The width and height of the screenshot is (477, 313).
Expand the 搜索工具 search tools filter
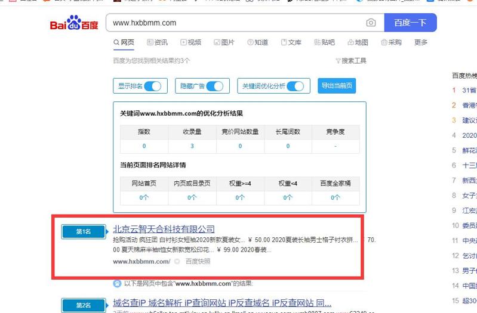[x=351, y=61]
